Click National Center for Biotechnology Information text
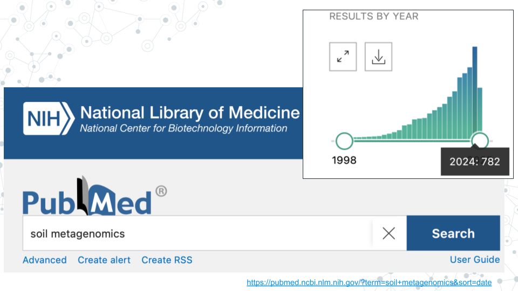The image size is (518, 291). (x=183, y=129)
